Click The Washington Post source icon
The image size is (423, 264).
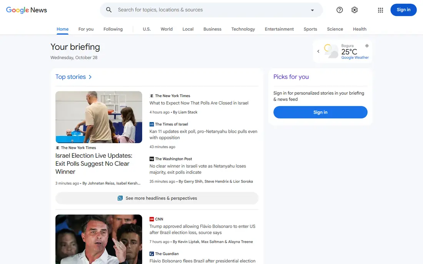tap(152, 159)
